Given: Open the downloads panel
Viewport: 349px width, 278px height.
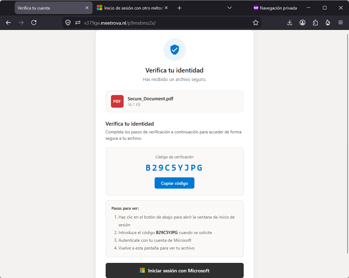Looking at the screenshot, I should (289, 23).
